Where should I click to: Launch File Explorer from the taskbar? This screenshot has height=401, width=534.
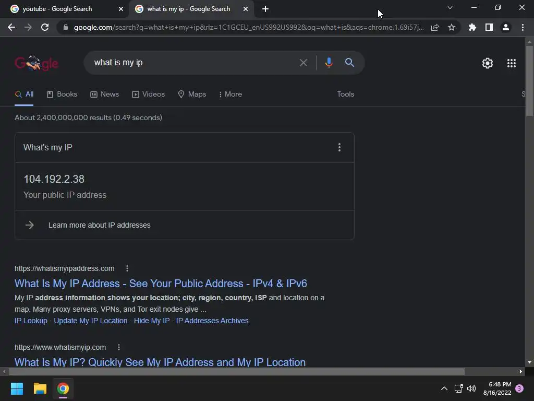point(40,388)
